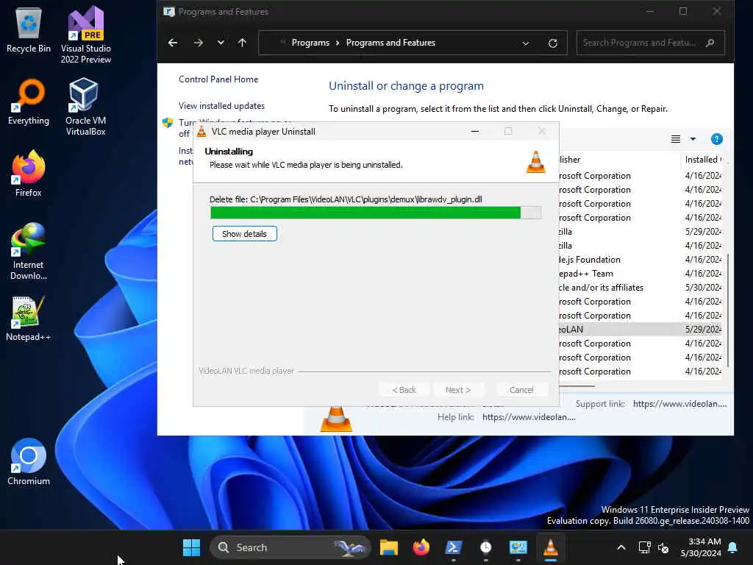Launch Notepad++ desktop shortcut
753x565 pixels.
pos(29,318)
